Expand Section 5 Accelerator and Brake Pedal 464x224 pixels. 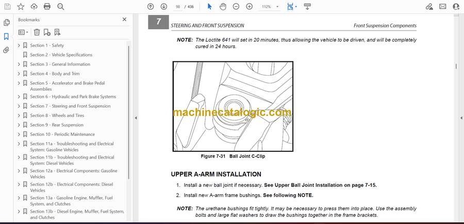(x=19, y=83)
